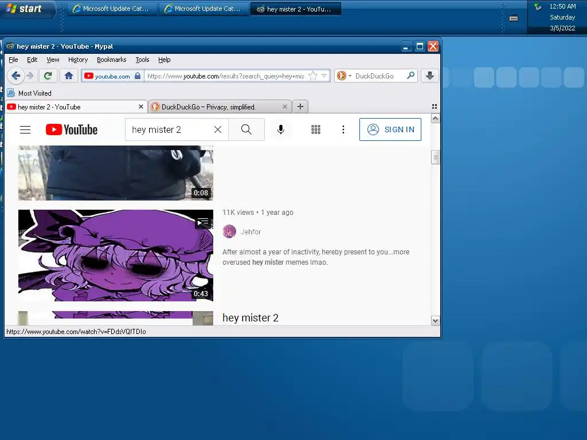Open the Bookmarks menu
The width and height of the screenshot is (587, 440).
[x=112, y=60]
